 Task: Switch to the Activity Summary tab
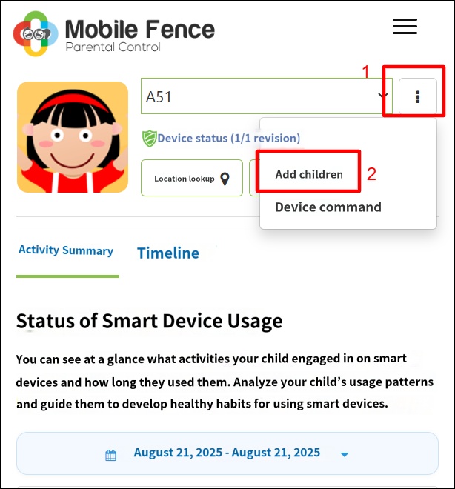click(66, 250)
